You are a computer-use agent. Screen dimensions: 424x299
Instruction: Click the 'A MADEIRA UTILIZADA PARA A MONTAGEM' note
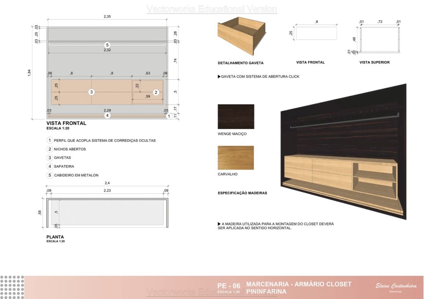pyautogui.click(x=276, y=226)
